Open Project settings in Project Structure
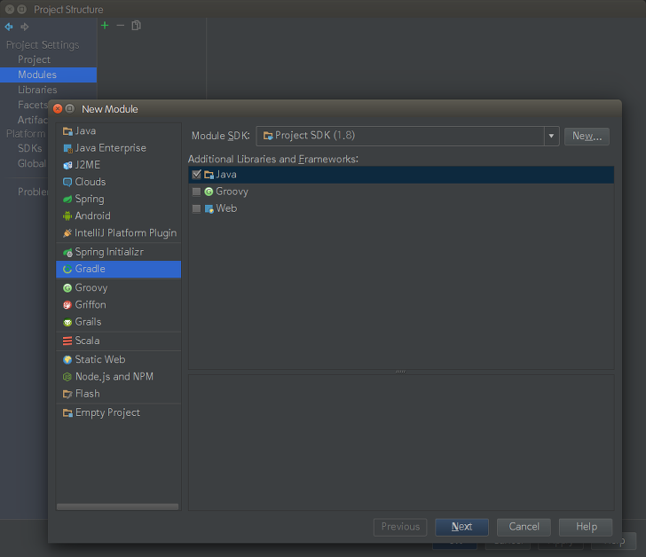The height and width of the screenshot is (557, 646). point(34,59)
